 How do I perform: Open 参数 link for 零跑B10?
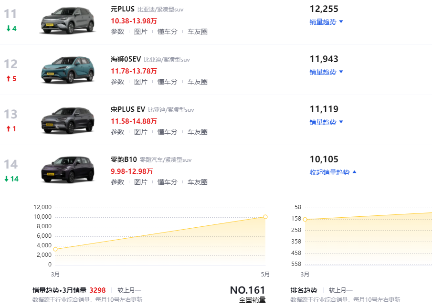[117, 182]
